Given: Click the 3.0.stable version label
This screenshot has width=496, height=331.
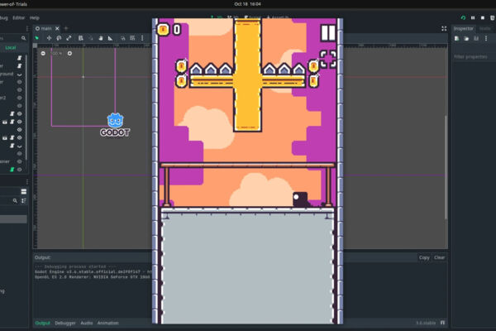Looking at the screenshot, I should click(426, 323).
